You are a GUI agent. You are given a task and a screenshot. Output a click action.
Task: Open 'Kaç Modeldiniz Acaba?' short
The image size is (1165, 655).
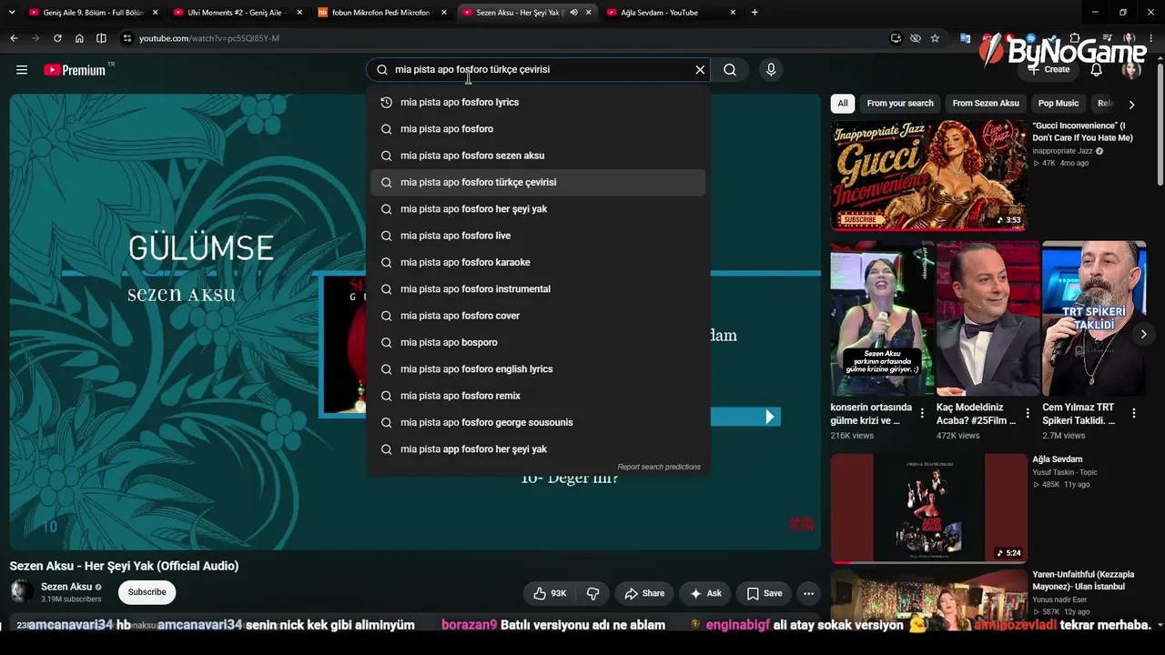(988, 318)
